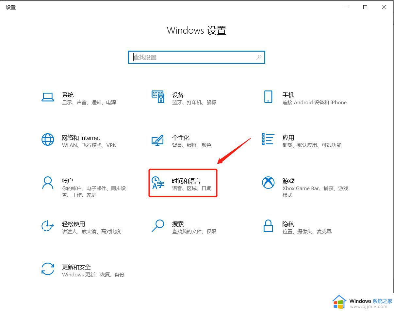Click the text 你的帐户、电子邮件、同步设置、工作、家庭

94,191
